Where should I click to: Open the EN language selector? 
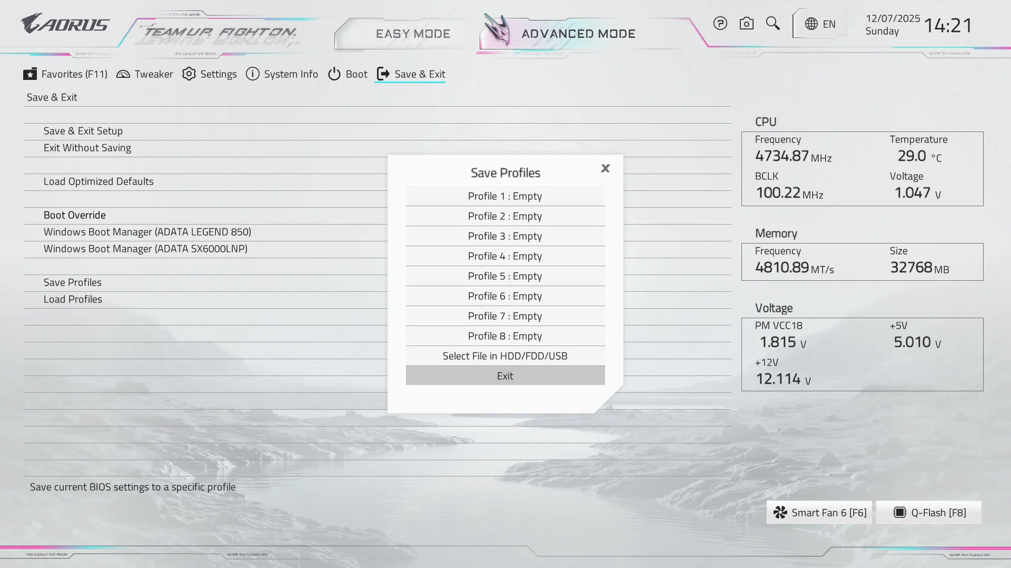click(820, 24)
